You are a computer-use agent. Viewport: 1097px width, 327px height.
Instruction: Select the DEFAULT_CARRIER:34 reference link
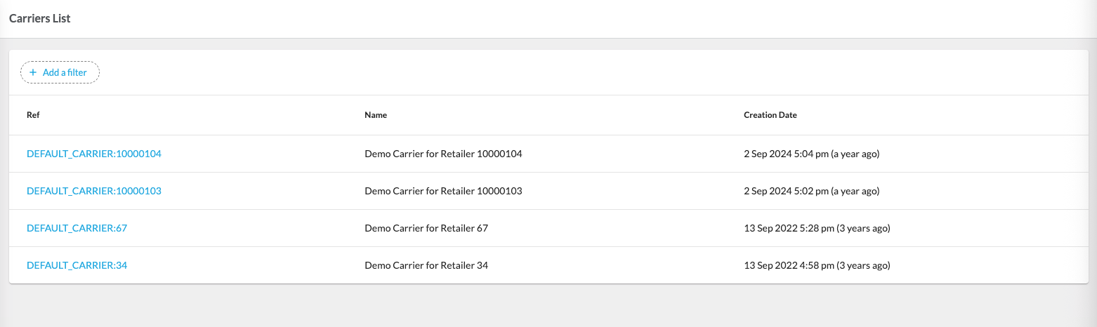77,265
